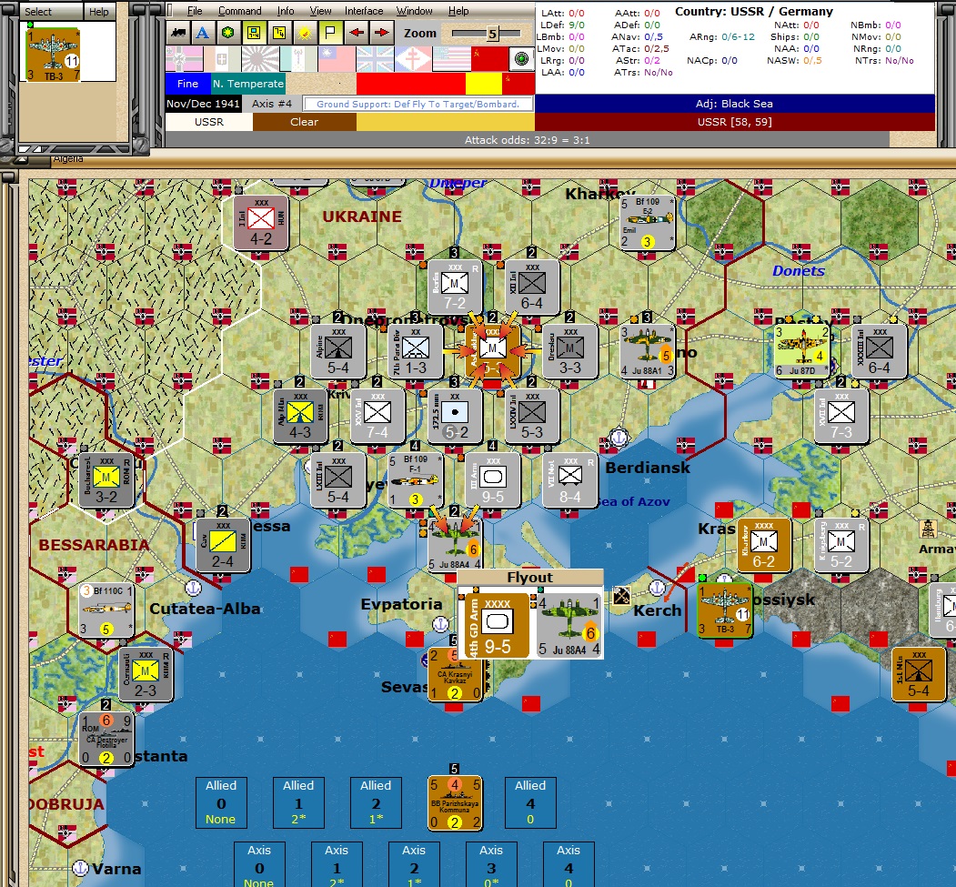956x887 pixels.
Task: Select the Free French cross of Lorraine flag
Action: (413, 59)
